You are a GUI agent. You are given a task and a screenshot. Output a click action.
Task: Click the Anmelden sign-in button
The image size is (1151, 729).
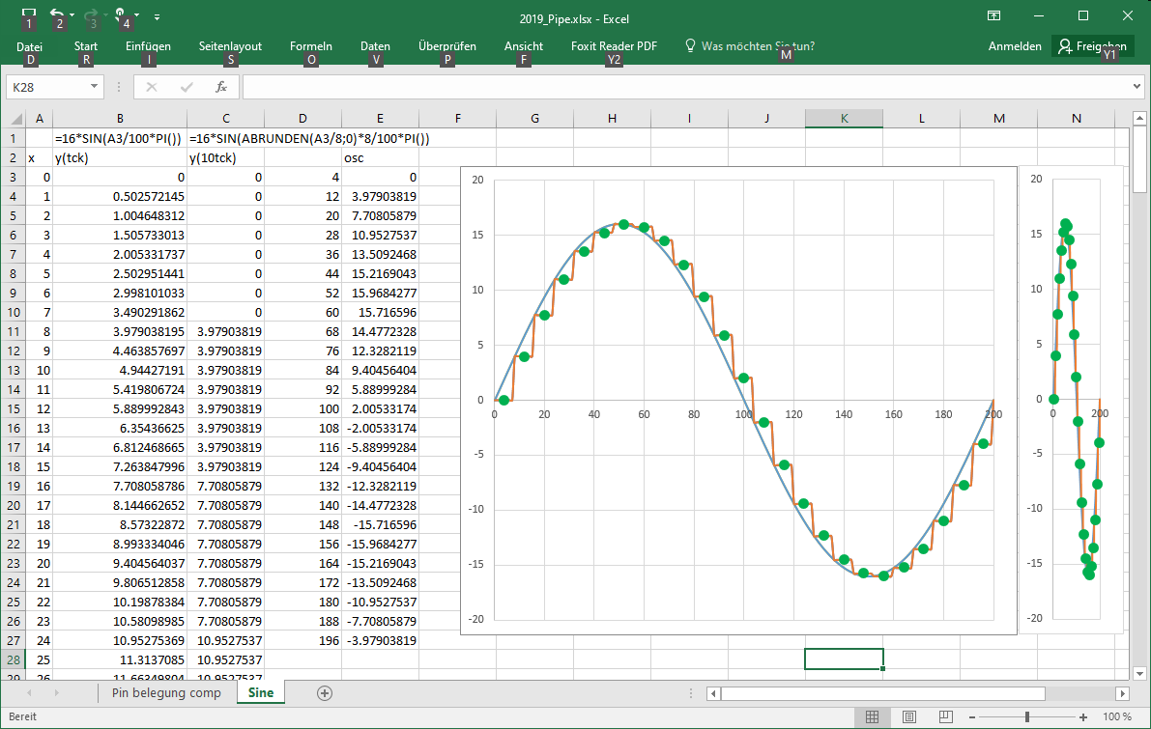coord(1015,46)
